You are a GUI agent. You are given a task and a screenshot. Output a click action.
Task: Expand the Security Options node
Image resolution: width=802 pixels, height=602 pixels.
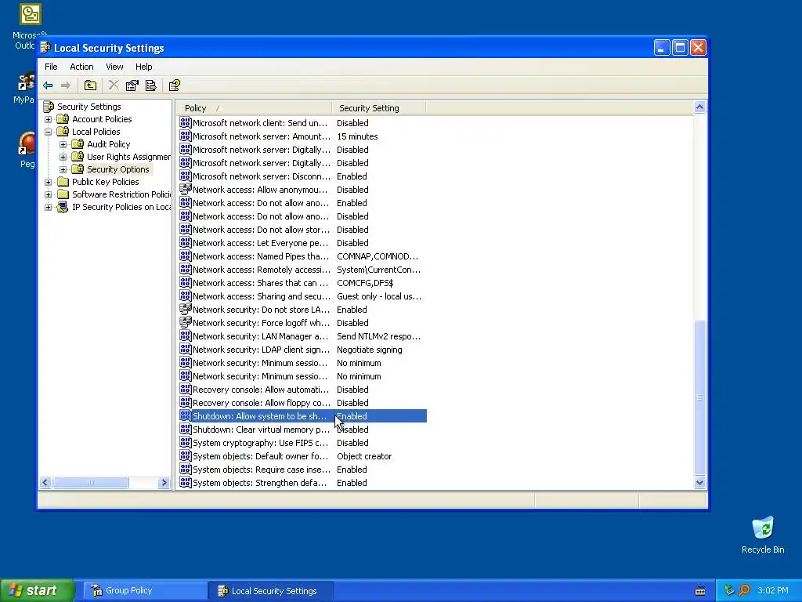[63, 169]
